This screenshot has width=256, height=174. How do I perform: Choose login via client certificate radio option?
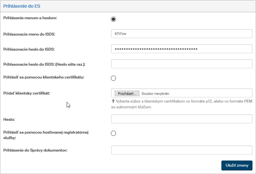click(x=113, y=78)
